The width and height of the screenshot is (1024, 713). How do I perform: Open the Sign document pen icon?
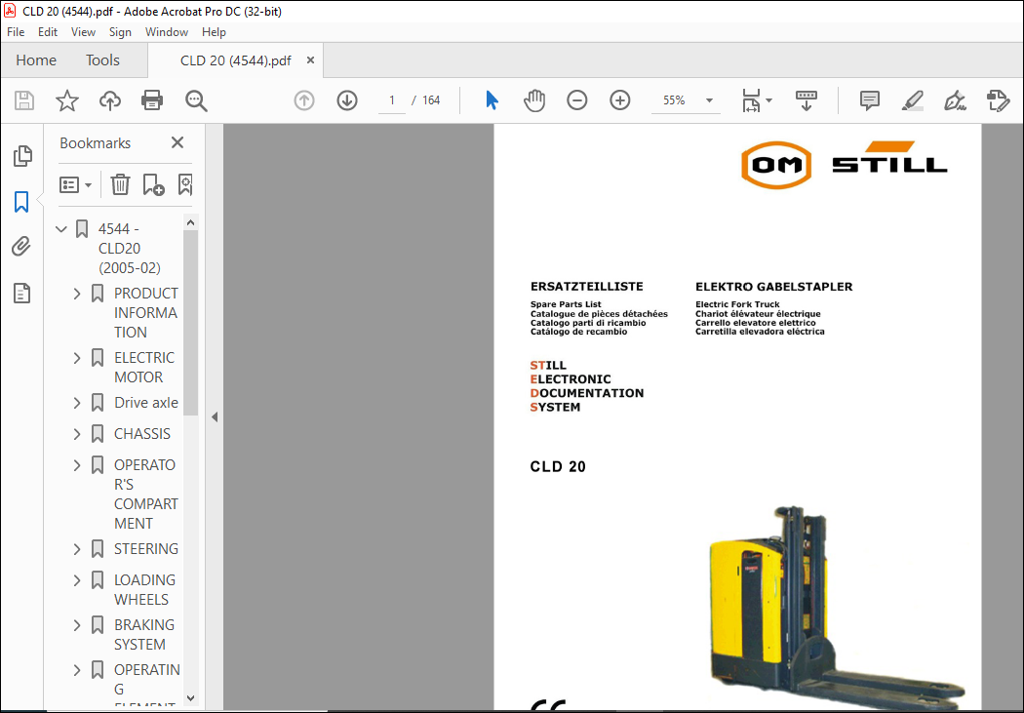[x=955, y=100]
